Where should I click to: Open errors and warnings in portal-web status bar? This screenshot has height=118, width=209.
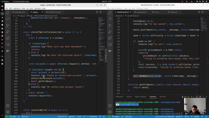tap(25, 117)
